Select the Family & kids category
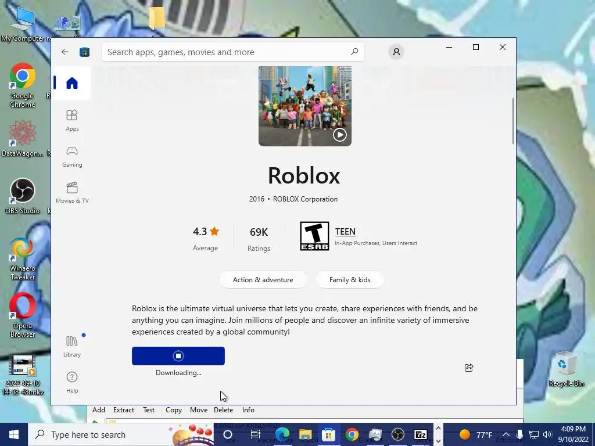 [x=350, y=279]
